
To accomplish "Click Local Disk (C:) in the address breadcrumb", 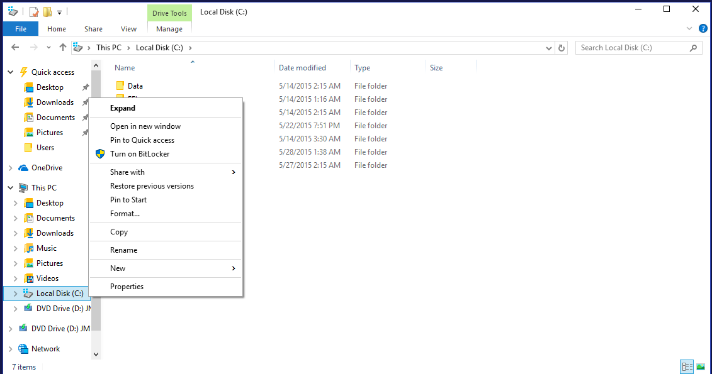I will [x=159, y=48].
